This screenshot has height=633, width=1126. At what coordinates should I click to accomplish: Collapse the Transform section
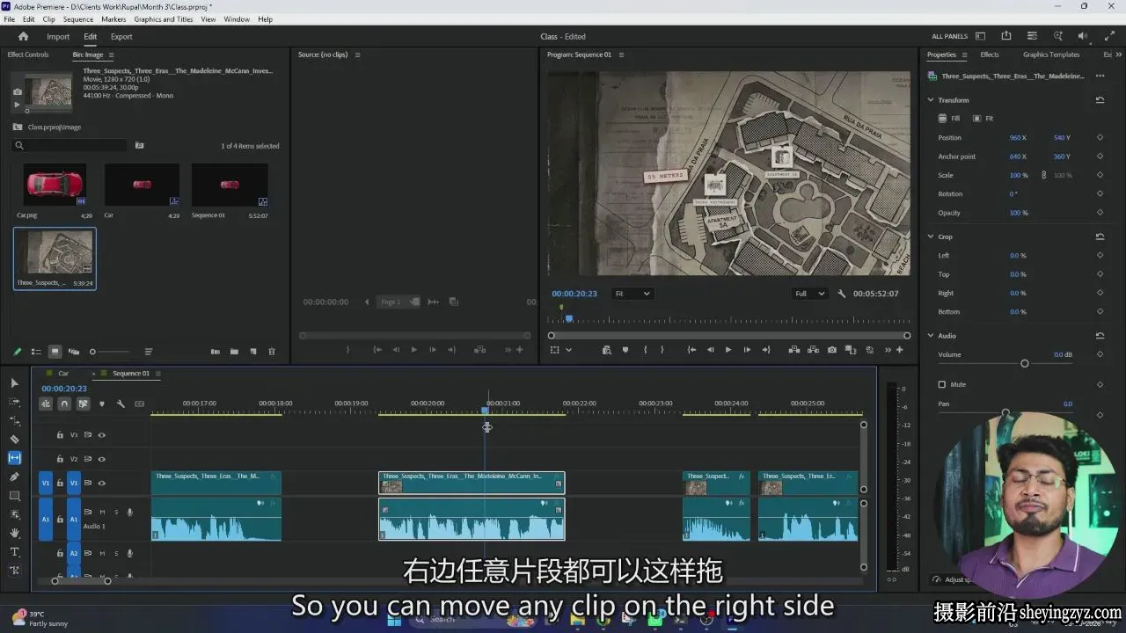coord(931,100)
